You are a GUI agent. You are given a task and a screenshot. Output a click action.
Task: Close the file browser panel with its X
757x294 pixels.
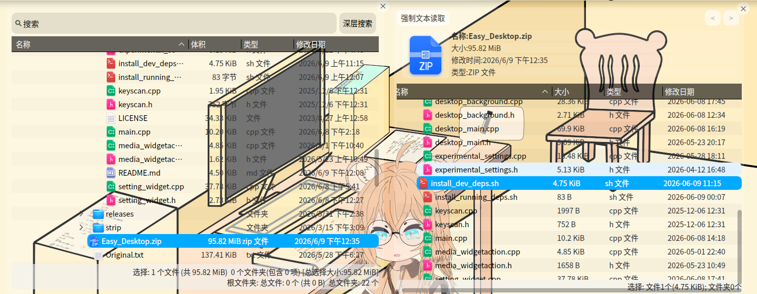click(383, 6)
